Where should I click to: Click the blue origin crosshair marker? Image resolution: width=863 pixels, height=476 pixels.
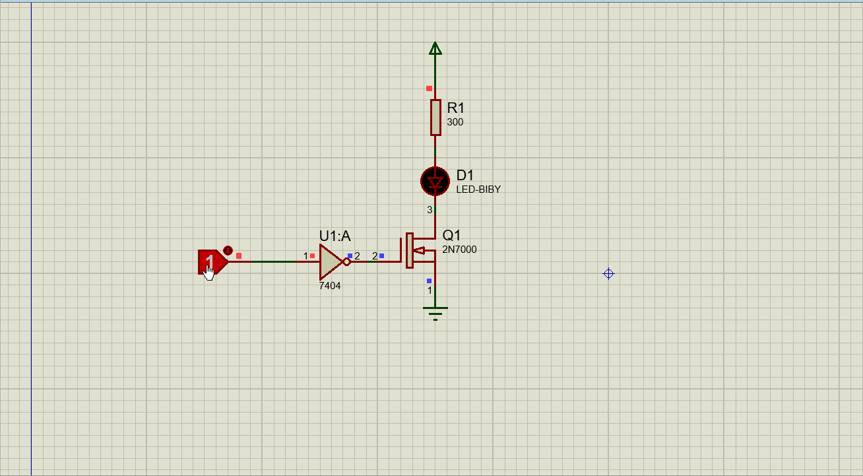(x=608, y=273)
